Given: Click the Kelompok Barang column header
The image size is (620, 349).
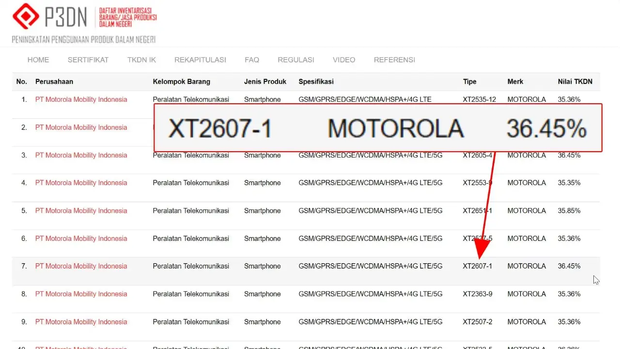Looking at the screenshot, I should tap(182, 81).
